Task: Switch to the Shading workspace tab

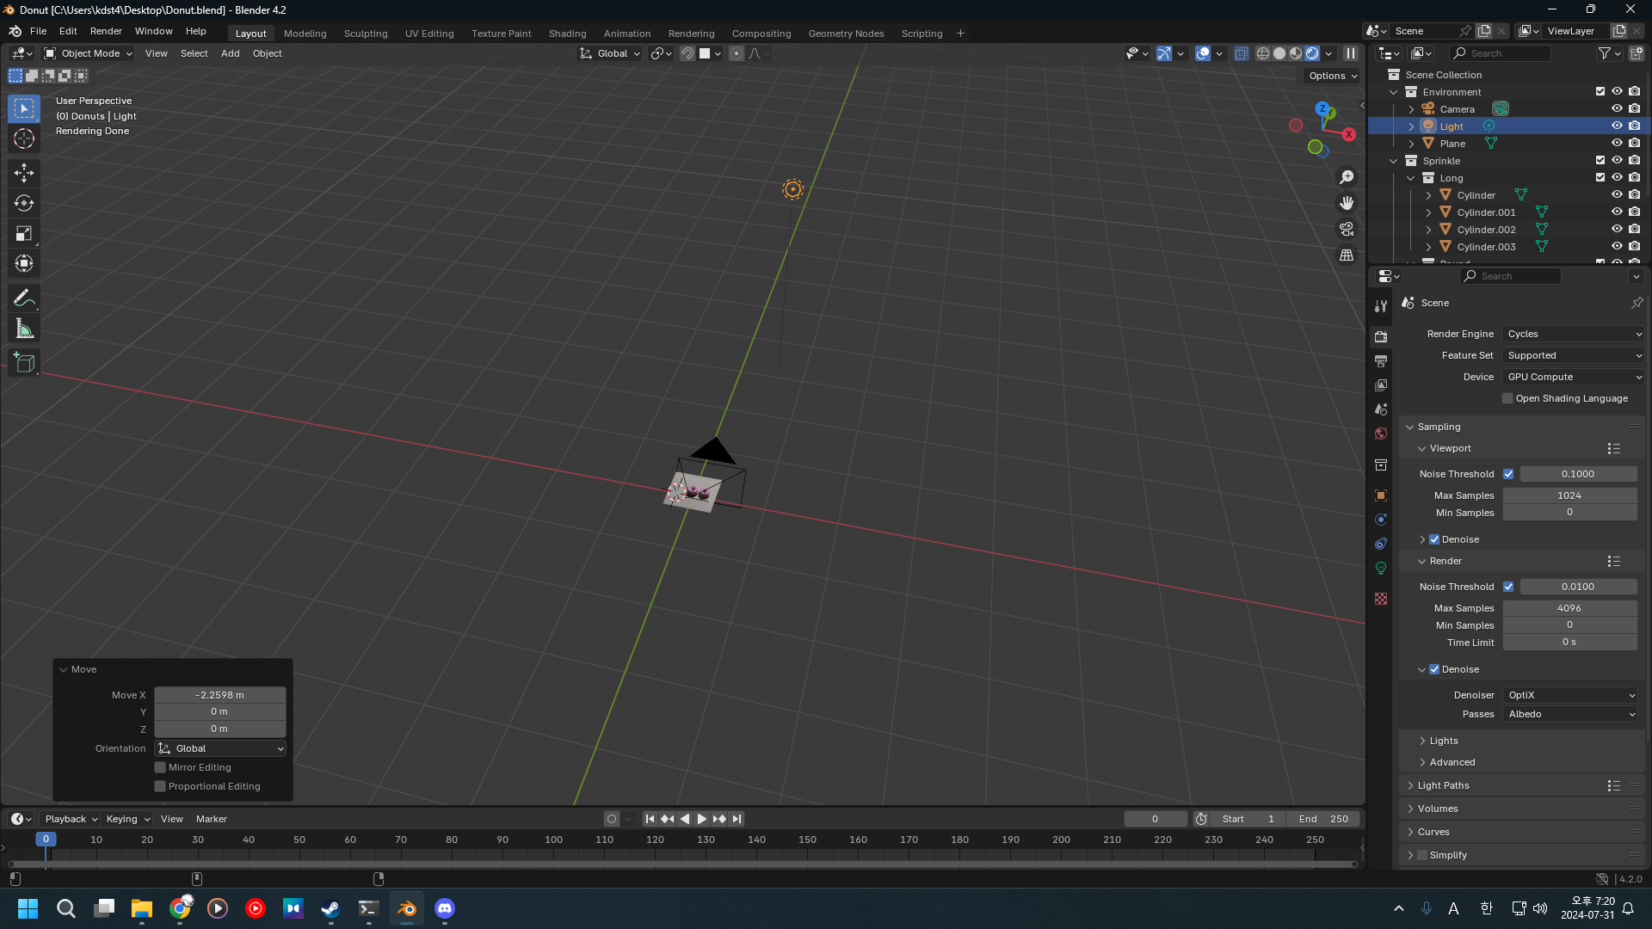Action: (567, 34)
